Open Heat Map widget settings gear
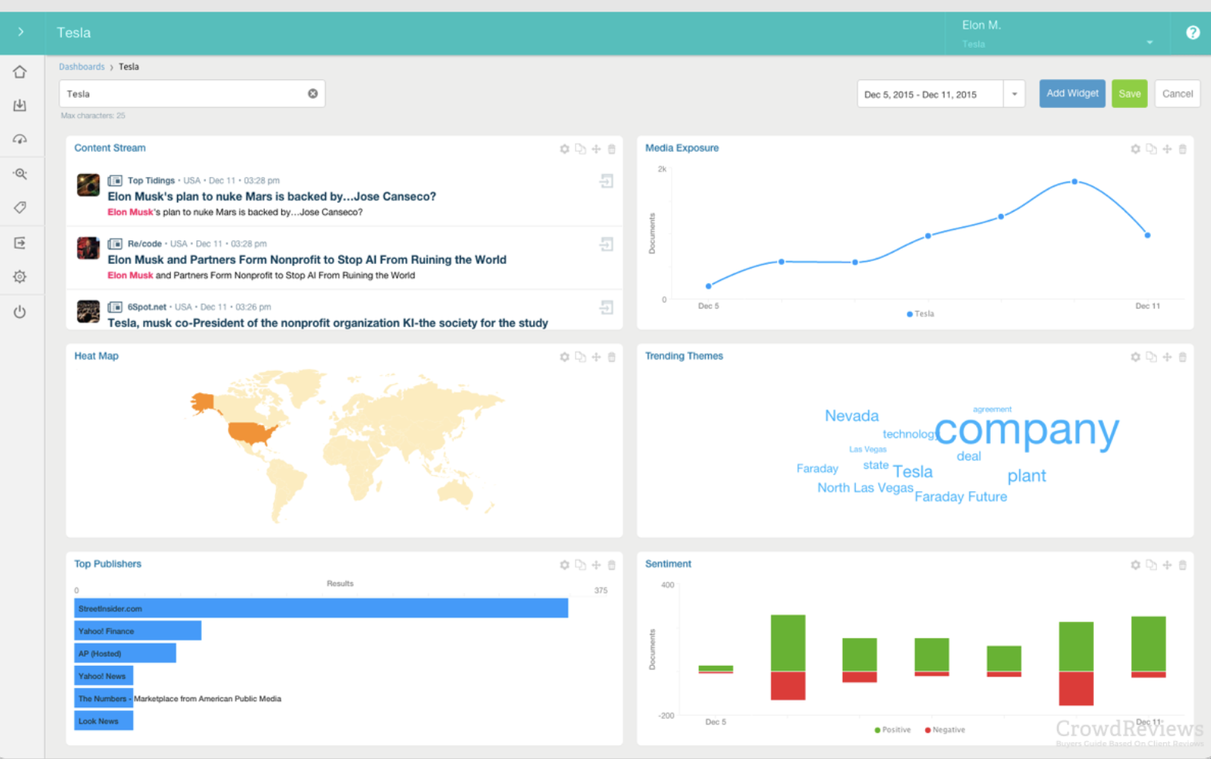Screen dimensions: 1211x759 click(565, 357)
